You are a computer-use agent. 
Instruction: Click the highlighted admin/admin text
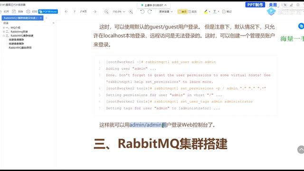pyautogui.click(x=146, y=125)
